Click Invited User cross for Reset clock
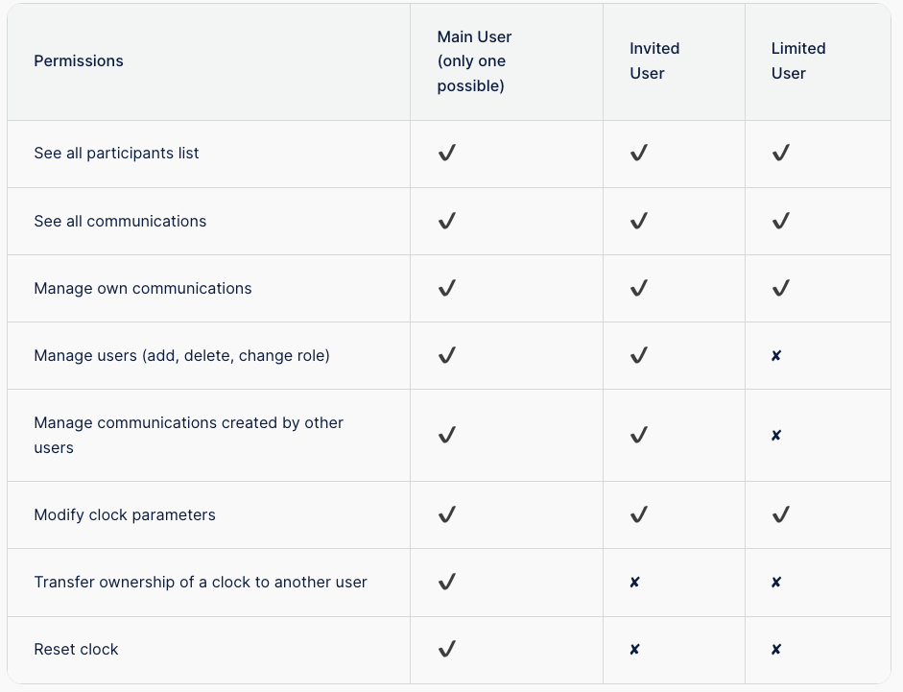This screenshot has width=903, height=692. point(634,650)
